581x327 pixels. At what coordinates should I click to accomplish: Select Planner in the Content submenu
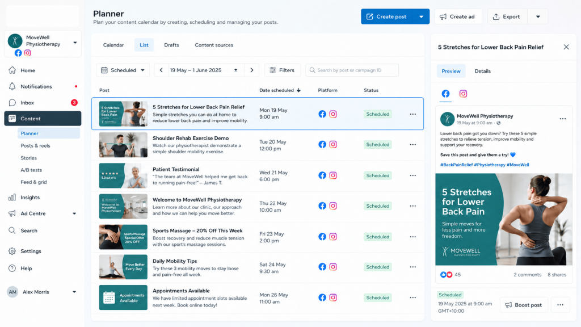click(49, 133)
